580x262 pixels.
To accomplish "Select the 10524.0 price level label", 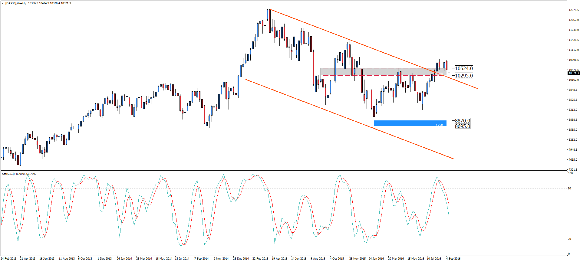I will 463,68.
